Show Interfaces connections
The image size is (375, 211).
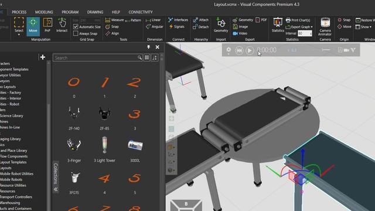click(x=178, y=20)
